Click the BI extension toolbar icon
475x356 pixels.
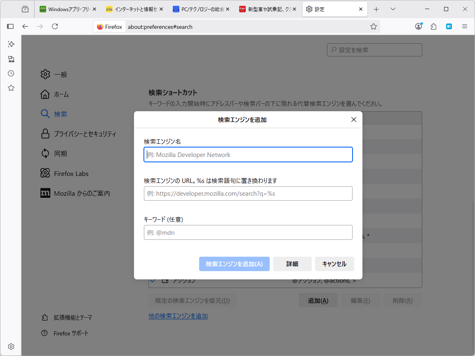[449, 26]
